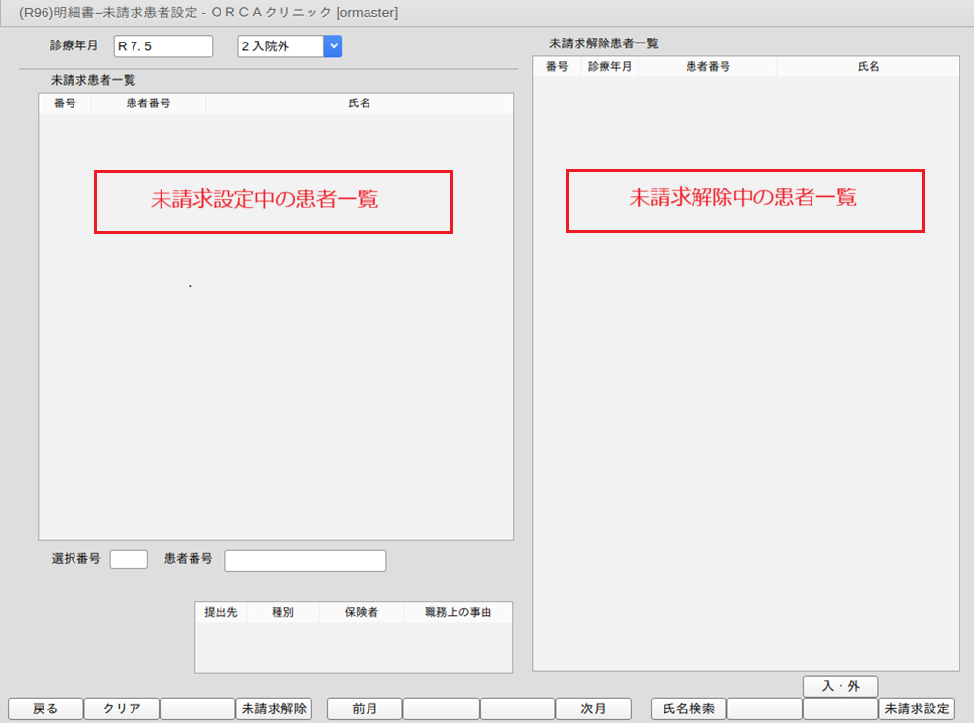Click the 提出先 column header
The width and height of the screenshot is (974, 723).
point(221,612)
